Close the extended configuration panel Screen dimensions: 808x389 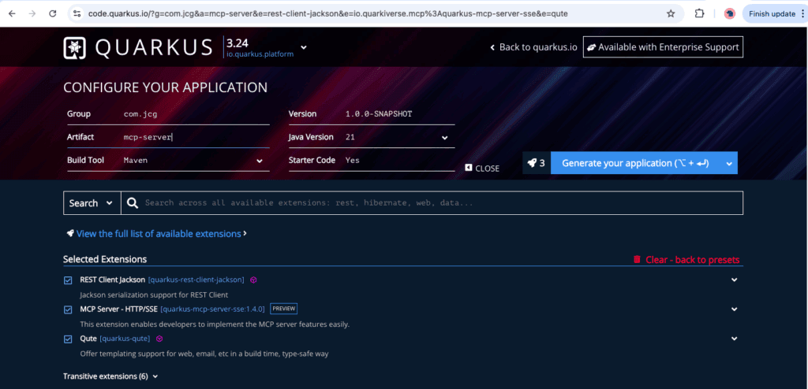click(x=482, y=169)
